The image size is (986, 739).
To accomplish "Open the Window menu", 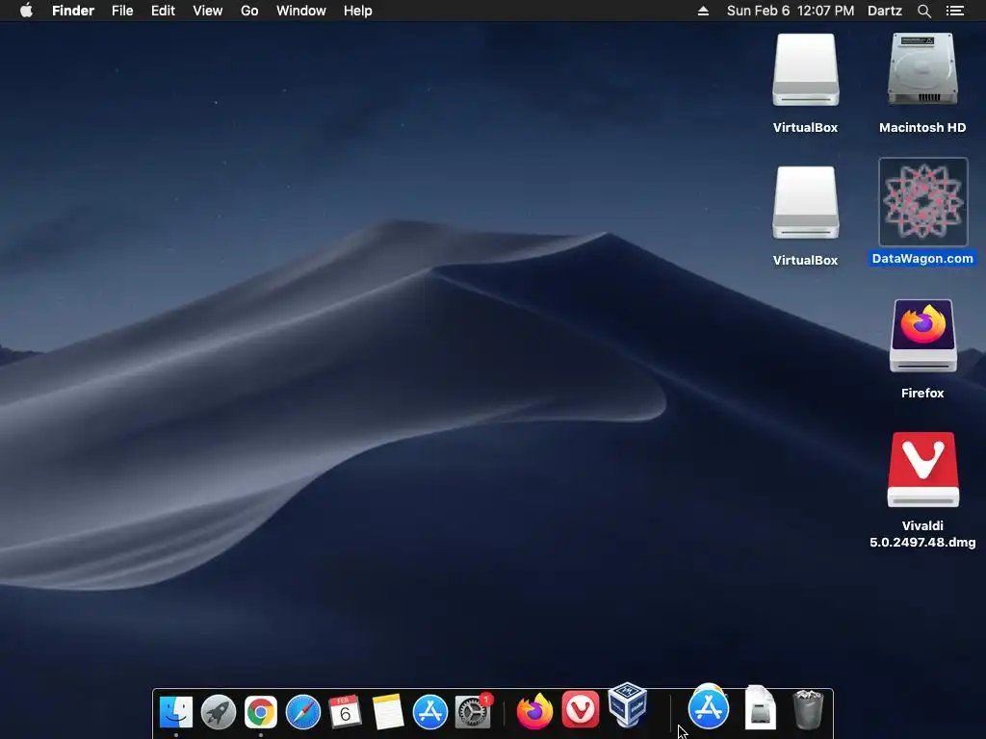I will (301, 11).
